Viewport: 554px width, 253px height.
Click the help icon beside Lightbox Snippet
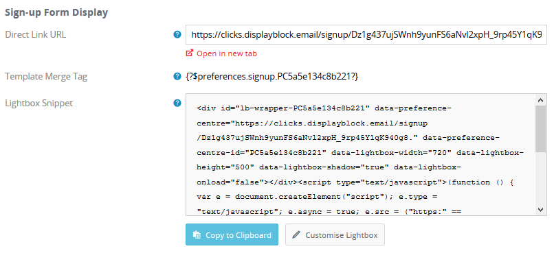177,103
